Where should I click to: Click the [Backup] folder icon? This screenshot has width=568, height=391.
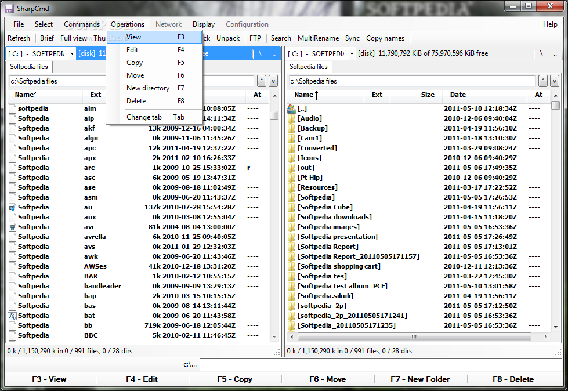tap(292, 128)
